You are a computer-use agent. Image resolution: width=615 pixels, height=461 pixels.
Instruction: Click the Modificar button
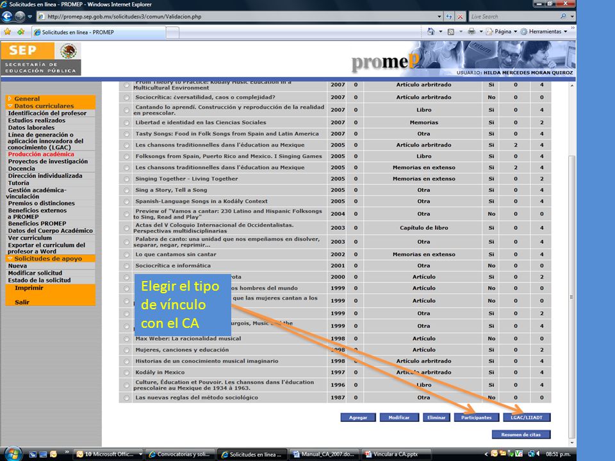point(399,417)
